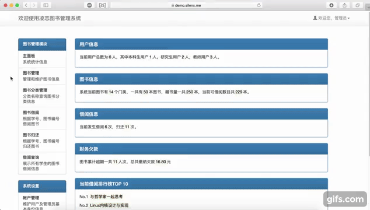
Task: Click the 欢迎使用凌志图书管理系统 title link
Action: (50, 19)
